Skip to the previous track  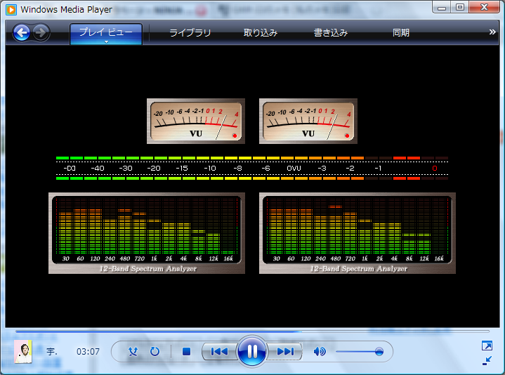219,351
